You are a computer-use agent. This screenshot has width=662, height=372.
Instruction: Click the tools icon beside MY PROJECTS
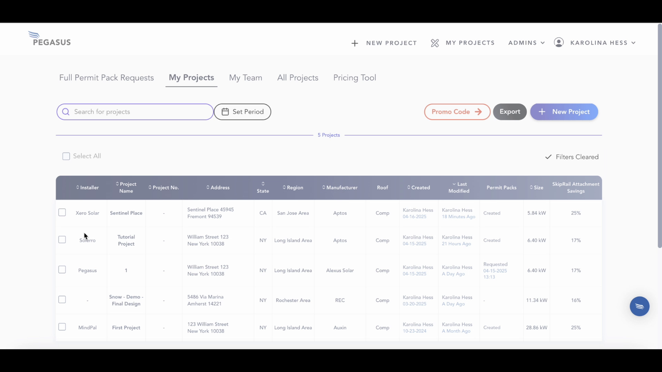coord(435,43)
